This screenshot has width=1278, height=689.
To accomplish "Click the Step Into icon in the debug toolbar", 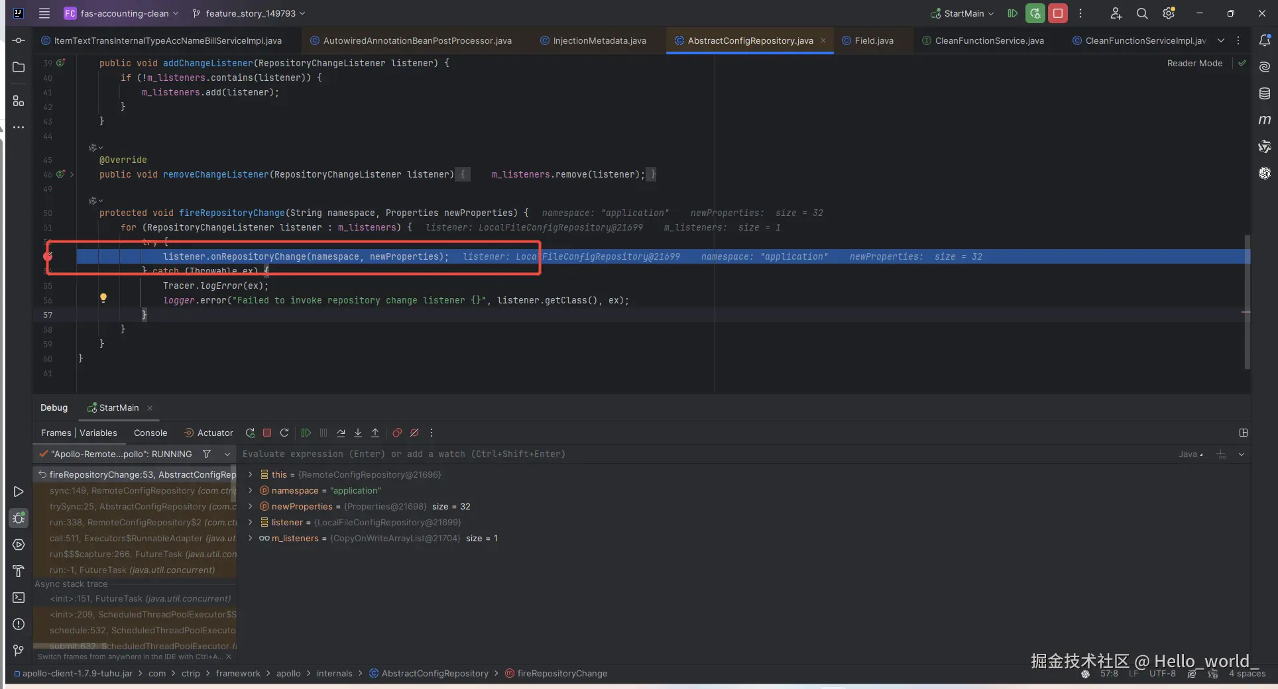I will point(358,433).
